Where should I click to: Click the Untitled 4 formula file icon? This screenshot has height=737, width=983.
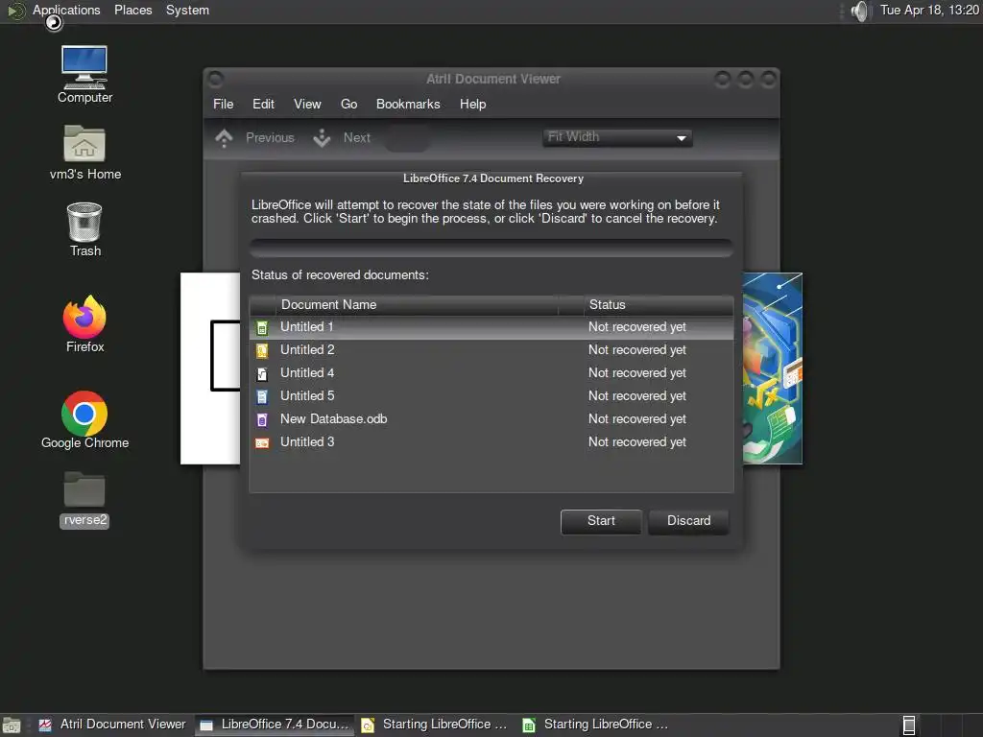tap(262, 373)
